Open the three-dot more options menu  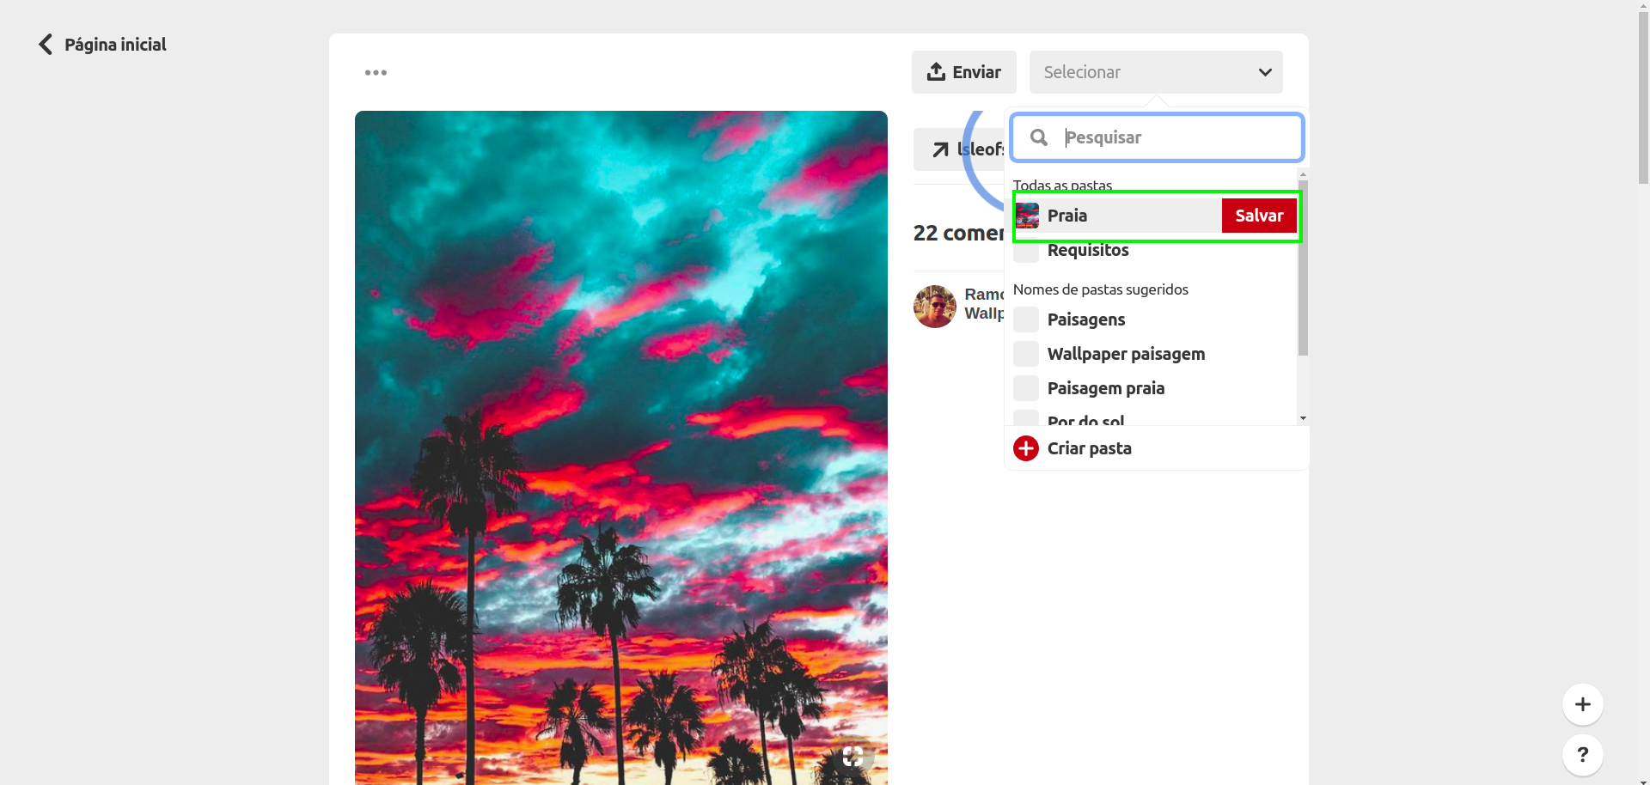376,73
